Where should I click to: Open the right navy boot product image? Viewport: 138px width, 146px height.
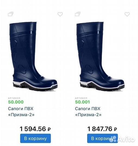point(101,57)
